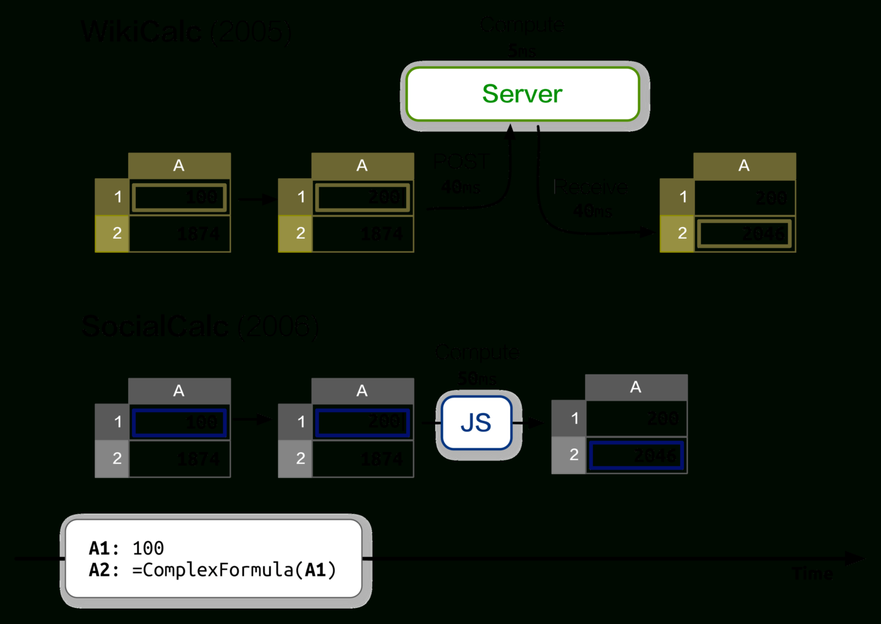The height and width of the screenshot is (624, 881).
Task: Click column A header above olive 2046 sheet
Action: tap(745, 166)
